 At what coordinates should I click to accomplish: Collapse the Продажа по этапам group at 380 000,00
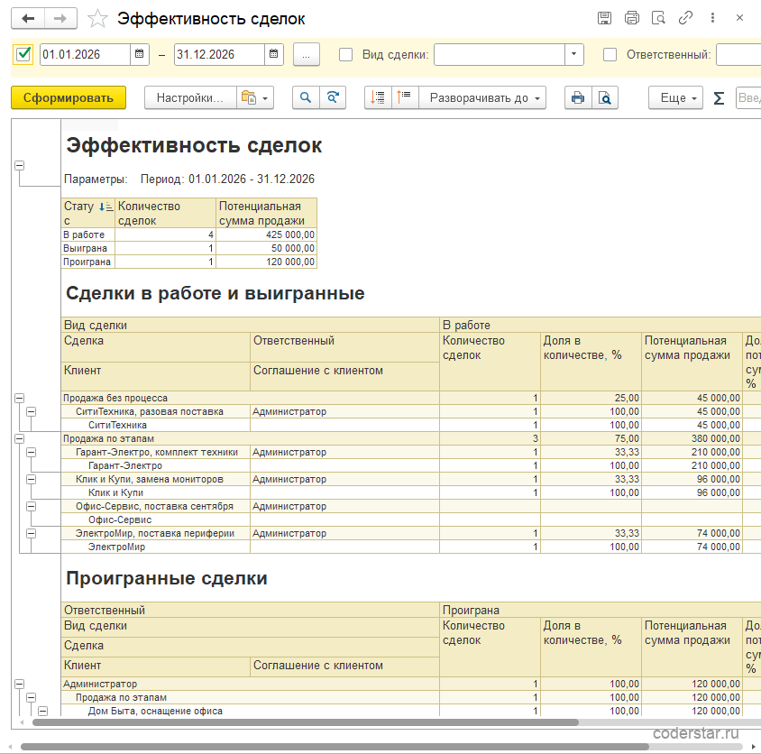point(20,438)
